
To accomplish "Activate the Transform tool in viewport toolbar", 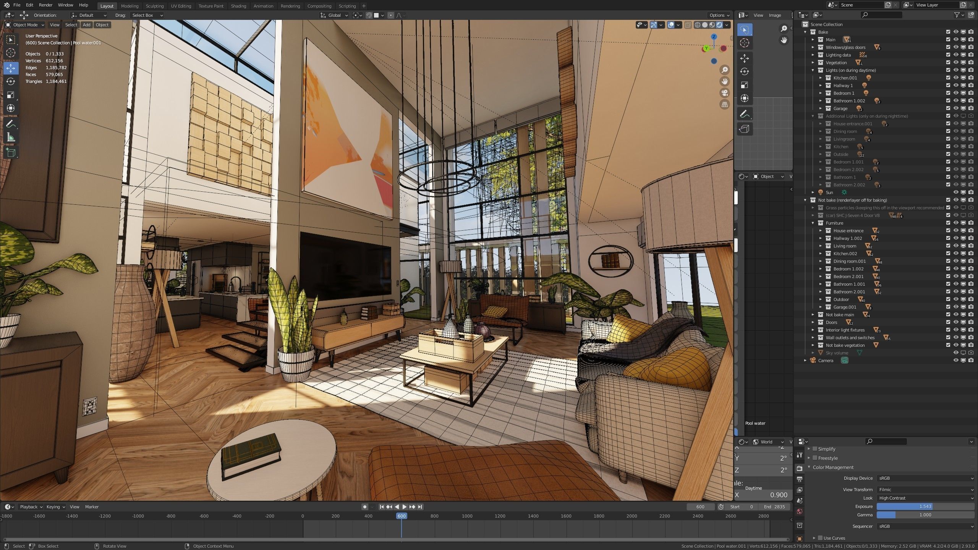I will [x=11, y=108].
